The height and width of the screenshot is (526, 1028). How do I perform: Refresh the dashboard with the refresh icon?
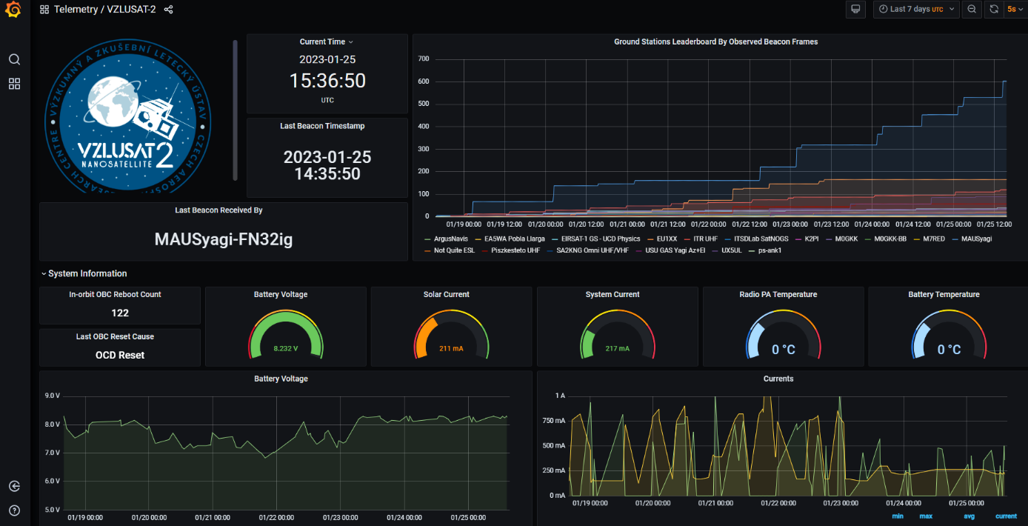pyautogui.click(x=994, y=10)
